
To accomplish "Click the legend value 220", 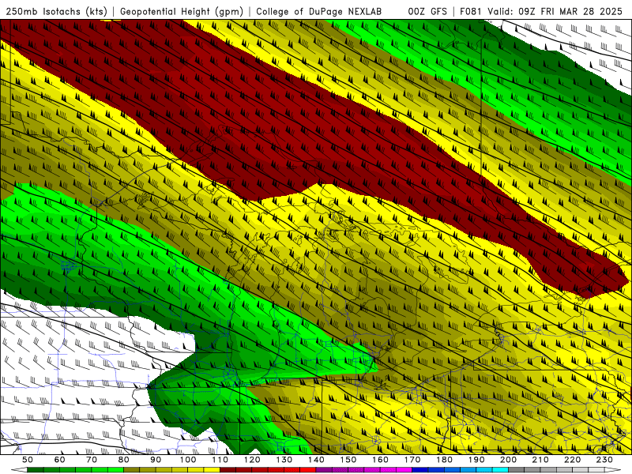I will point(572,460).
